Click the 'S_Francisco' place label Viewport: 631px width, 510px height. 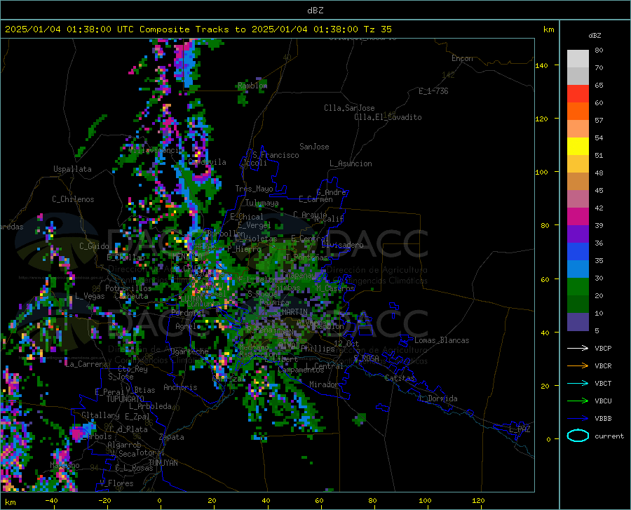point(276,155)
